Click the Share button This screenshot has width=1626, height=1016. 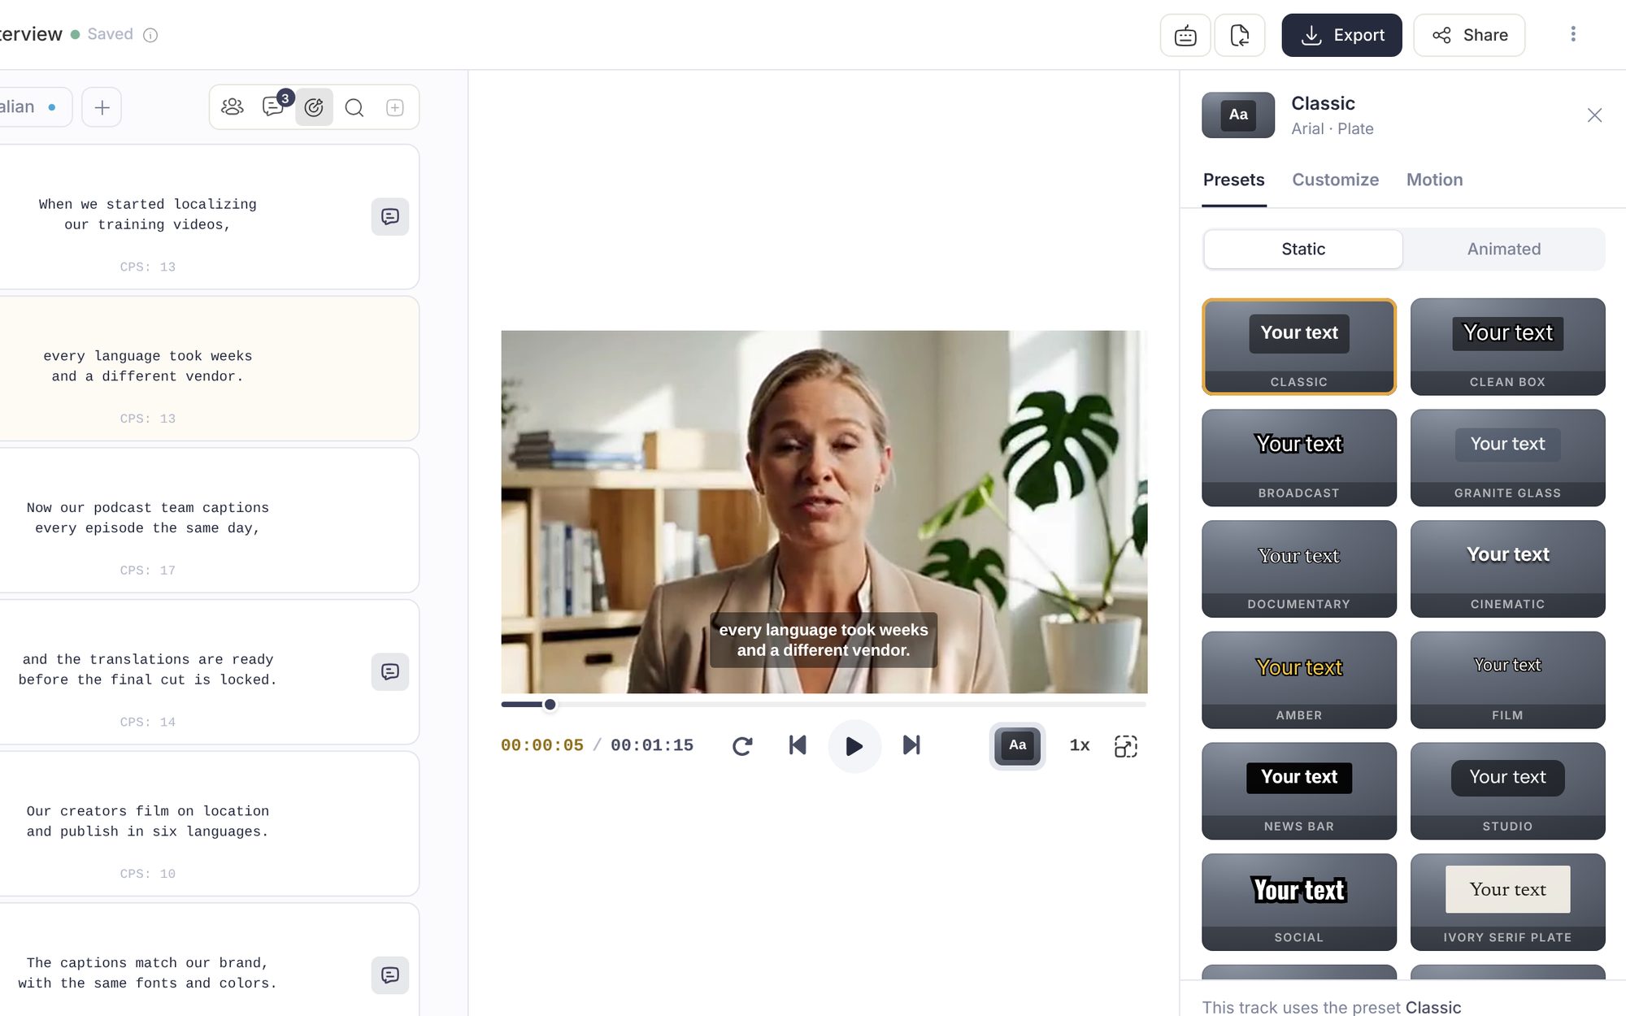pyautogui.click(x=1469, y=35)
